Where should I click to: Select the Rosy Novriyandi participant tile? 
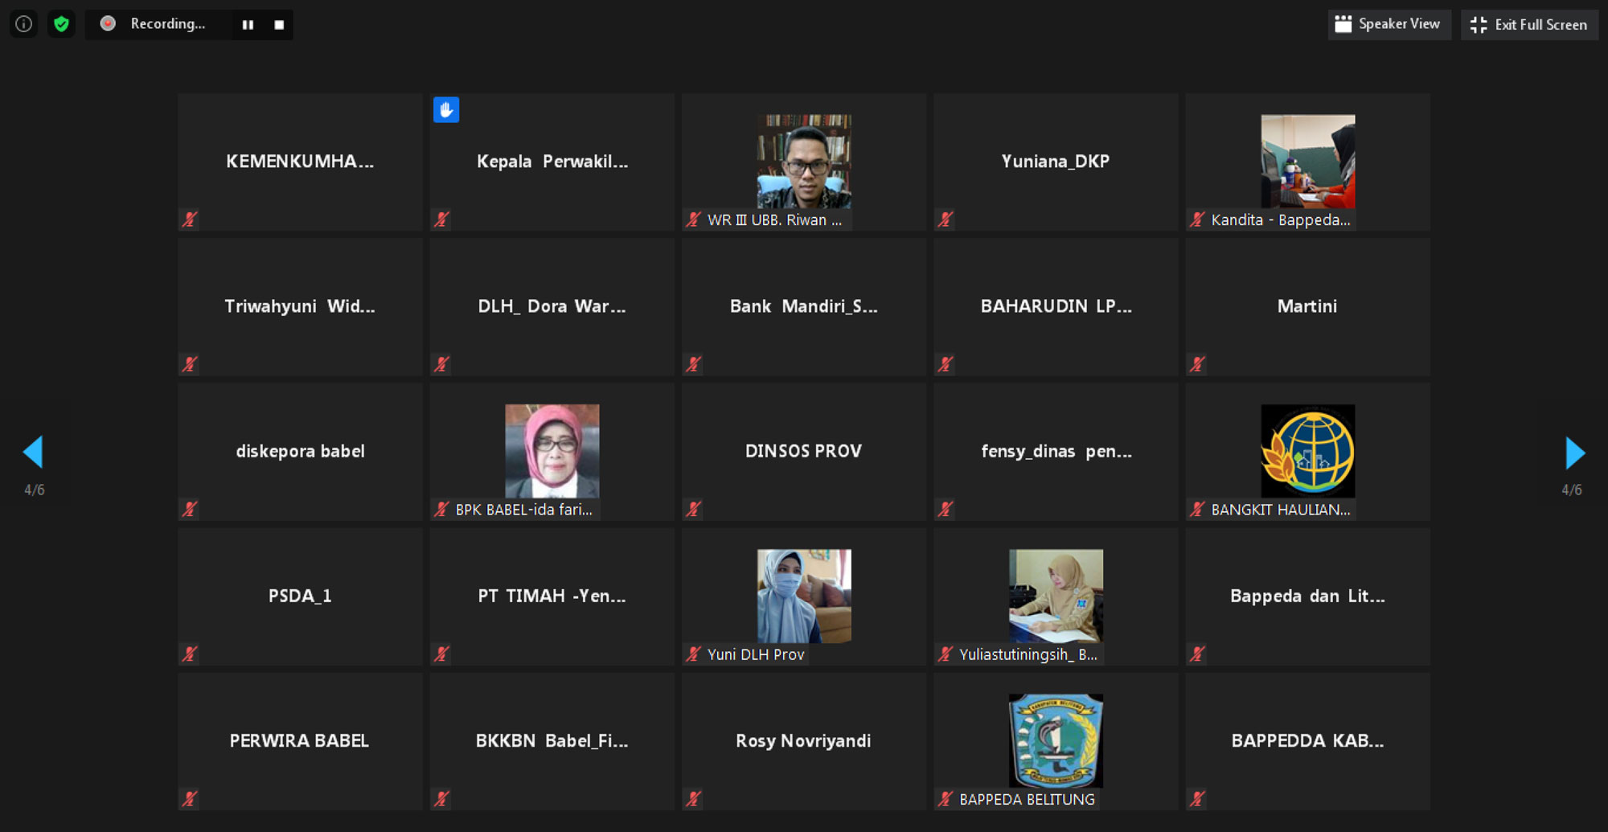click(x=803, y=740)
